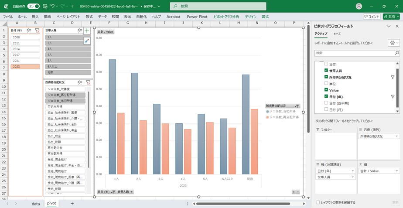The height and width of the screenshot is (208, 403).
Task: Open 世帯人員 axis field button on chart
Action: click(126, 192)
